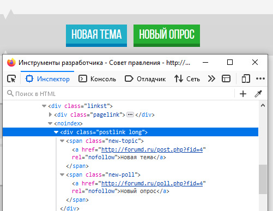Screen dimensions: 273x211
Task: Select the Новый опрос text node
Action: 138,191
